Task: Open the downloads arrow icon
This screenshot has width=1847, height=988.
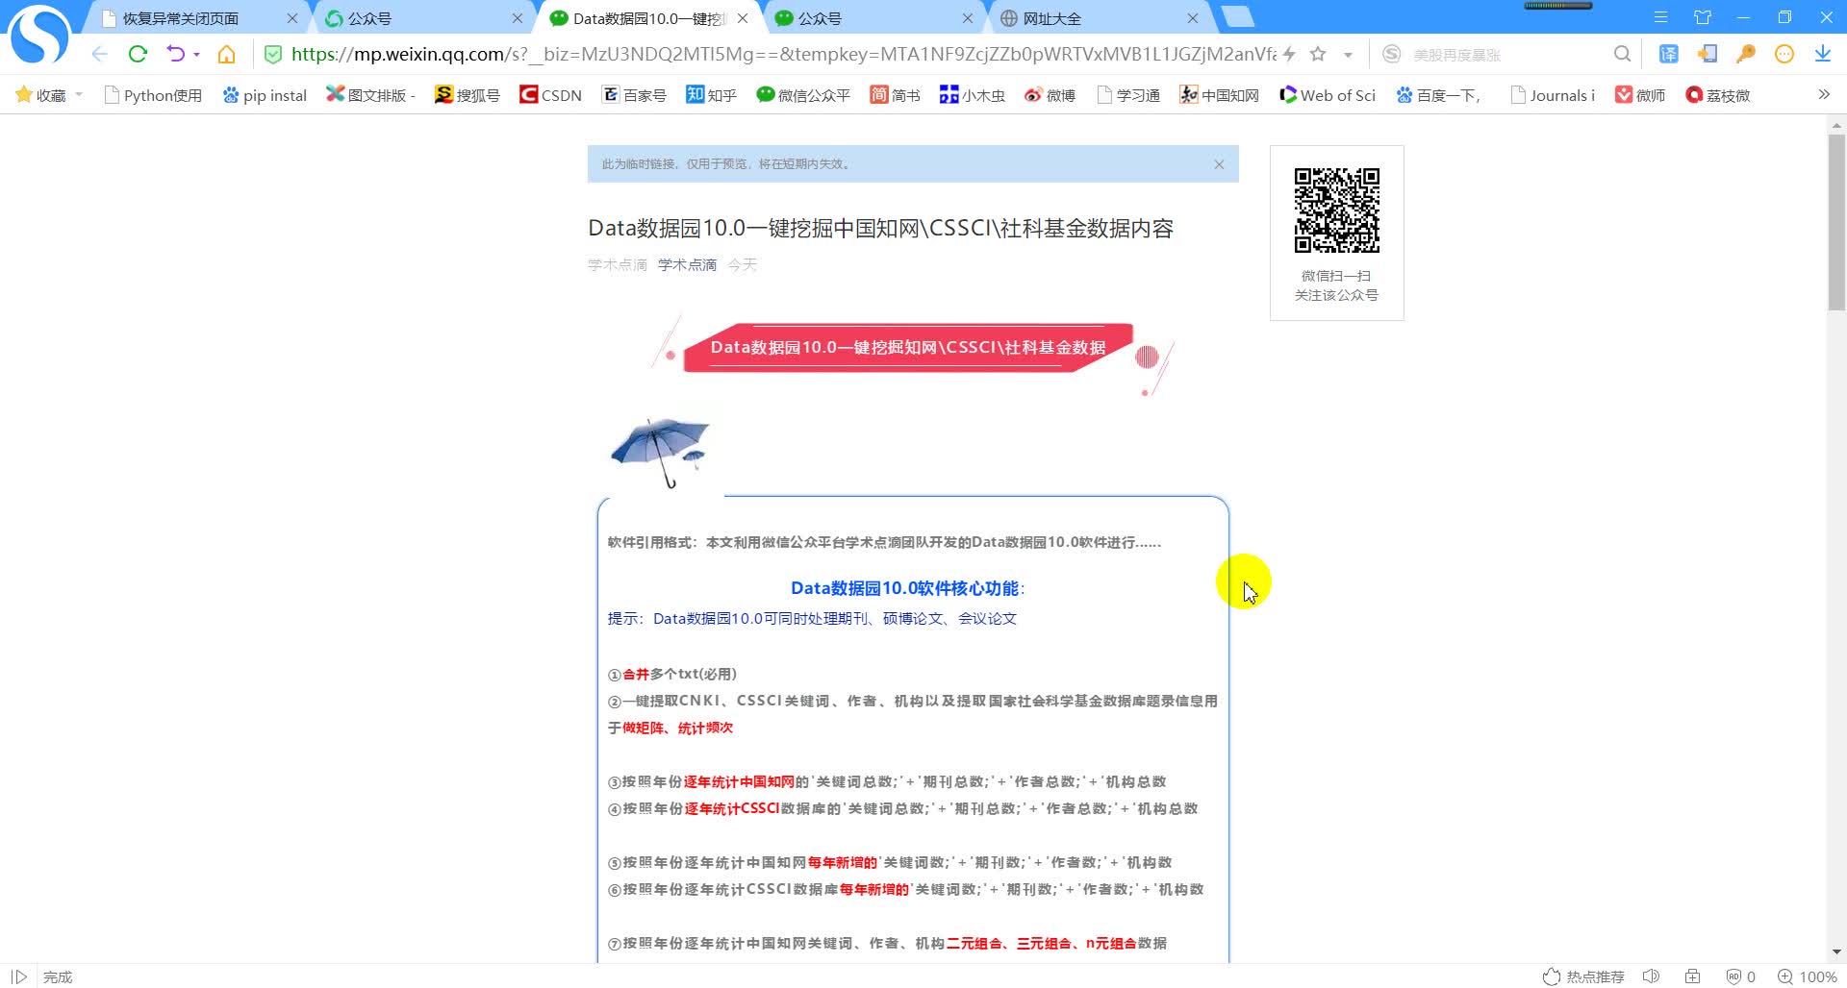Action: pos(1823,55)
